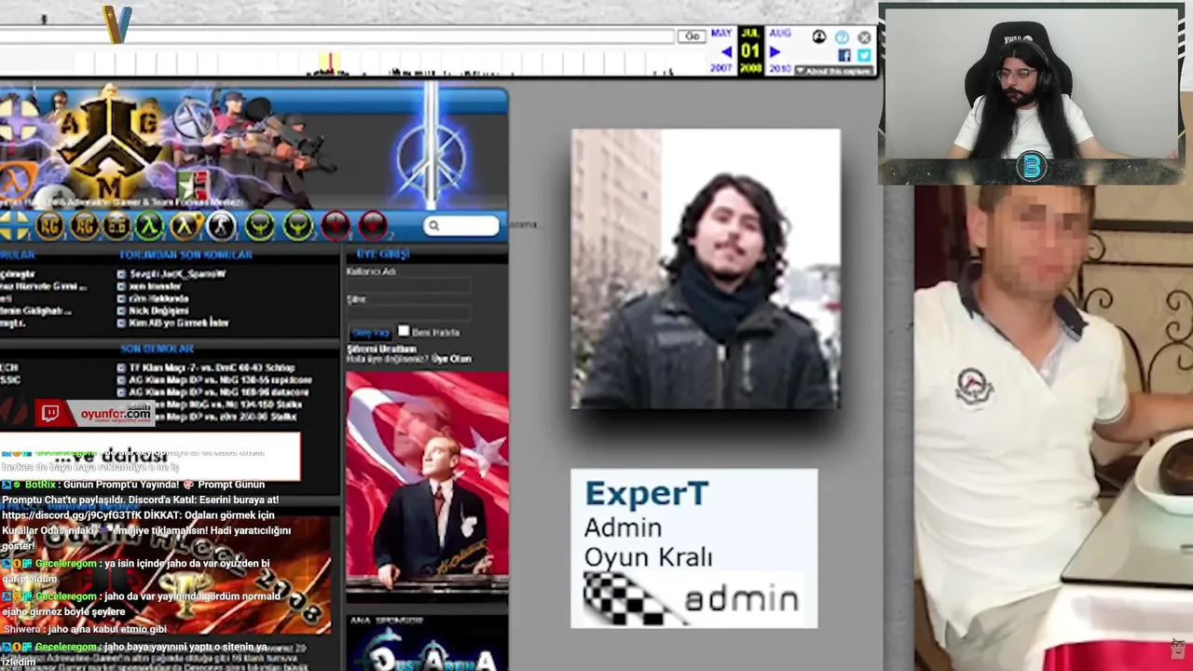Viewport: 1193px width, 671px height.
Task: Click the curly-haired man portrait photo
Action: 706,268
